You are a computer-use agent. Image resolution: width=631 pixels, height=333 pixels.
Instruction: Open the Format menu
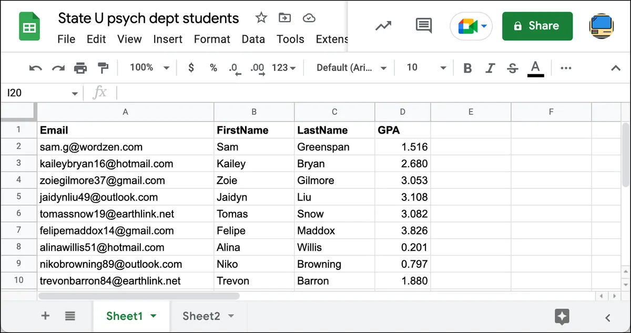coord(212,39)
